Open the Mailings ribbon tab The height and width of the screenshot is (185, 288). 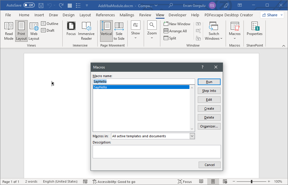pyautogui.click(x=127, y=15)
